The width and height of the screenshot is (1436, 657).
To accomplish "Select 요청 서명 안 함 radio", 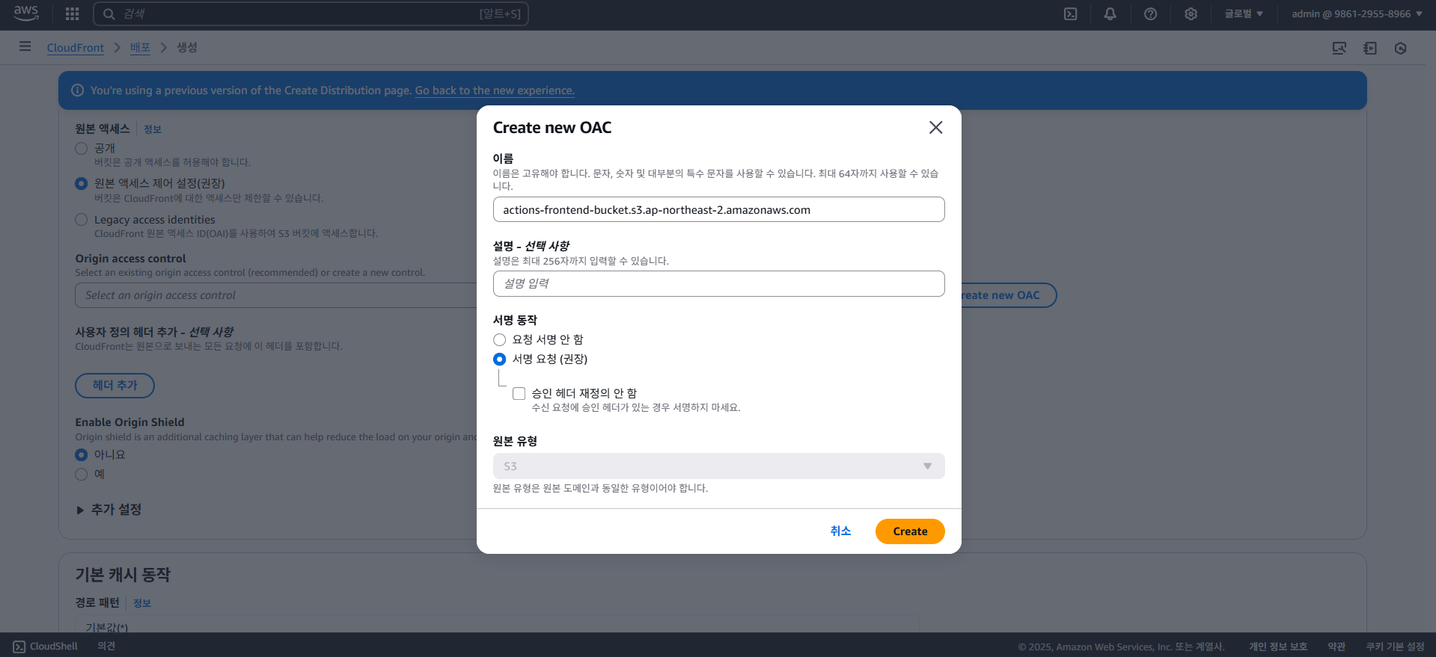I will tap(500, 340).
